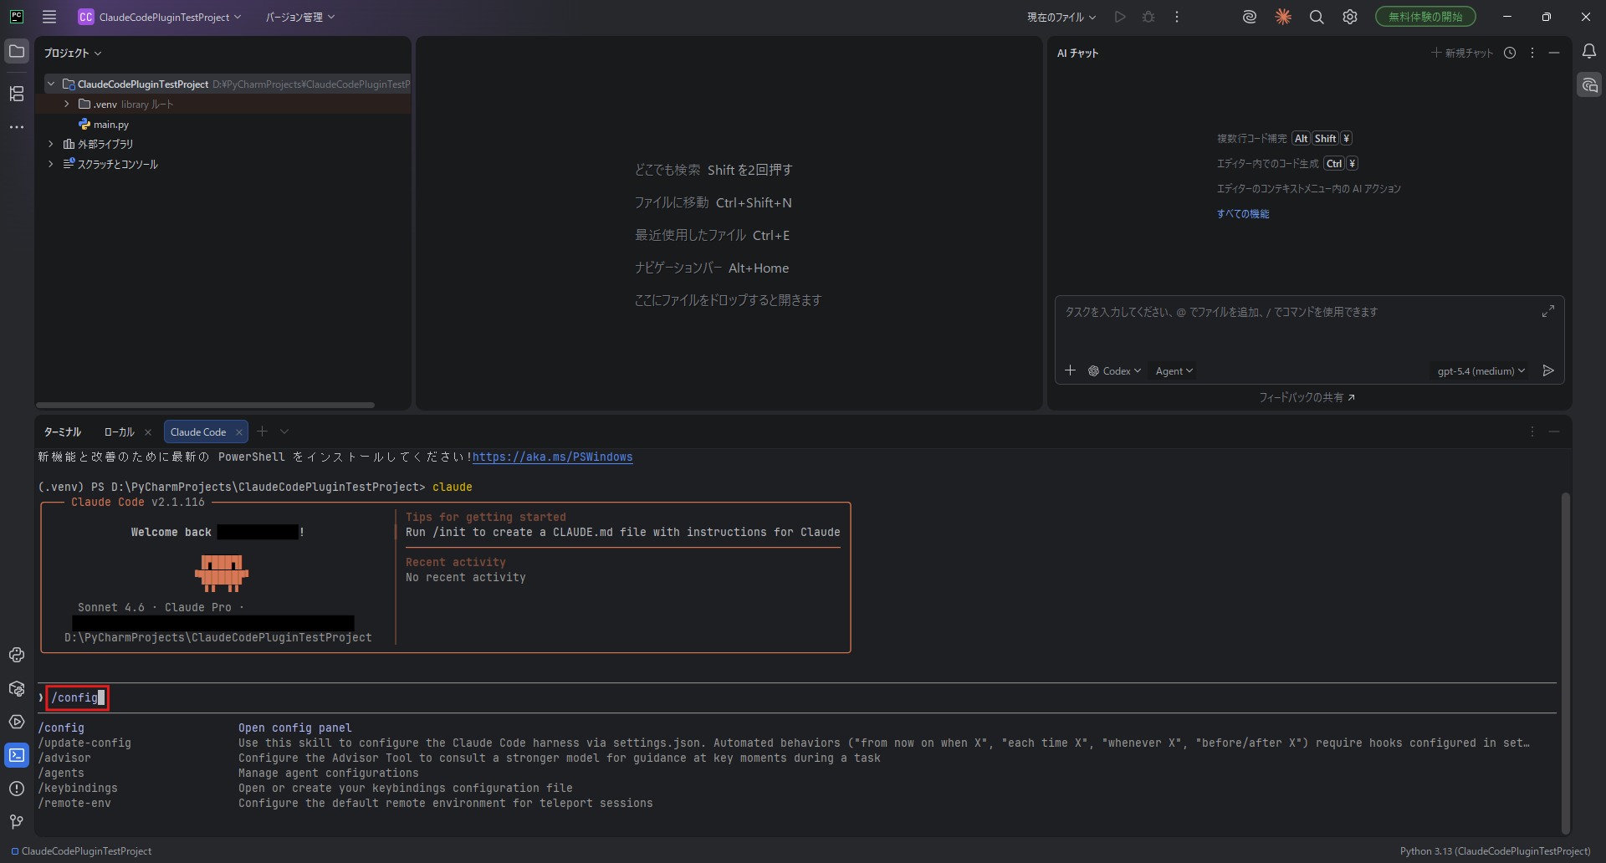Toggle the AI Chat tool window button
The width and height of the screenshot is (1606, 863).
(x=1588, y=85)
